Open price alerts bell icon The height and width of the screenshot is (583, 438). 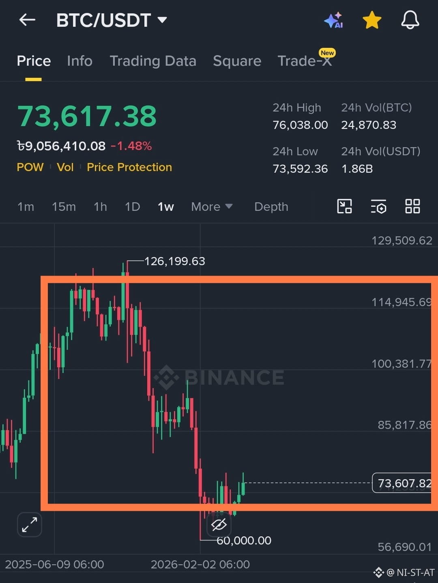410,20
